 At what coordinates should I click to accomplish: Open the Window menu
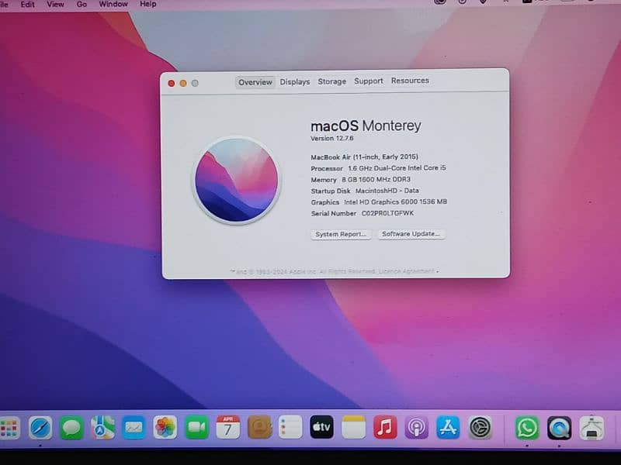coord(113,4)
